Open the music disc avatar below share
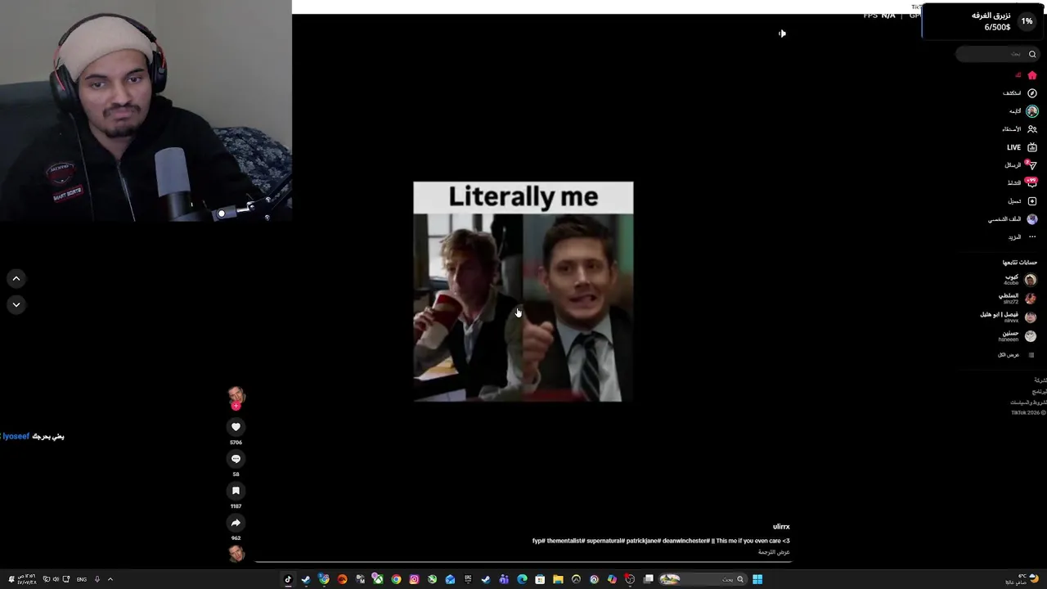The image size is (1047, 589). pyautogui.click(x=236, y=553)
